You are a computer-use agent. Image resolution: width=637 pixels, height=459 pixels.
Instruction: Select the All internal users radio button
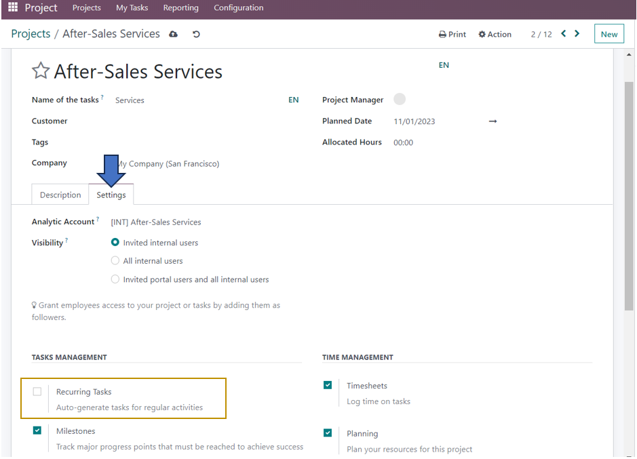pos(115,260)
